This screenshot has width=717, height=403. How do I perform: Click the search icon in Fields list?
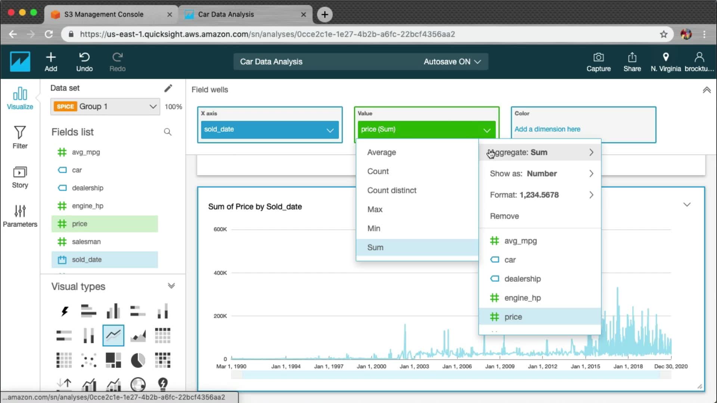(168, 132)
